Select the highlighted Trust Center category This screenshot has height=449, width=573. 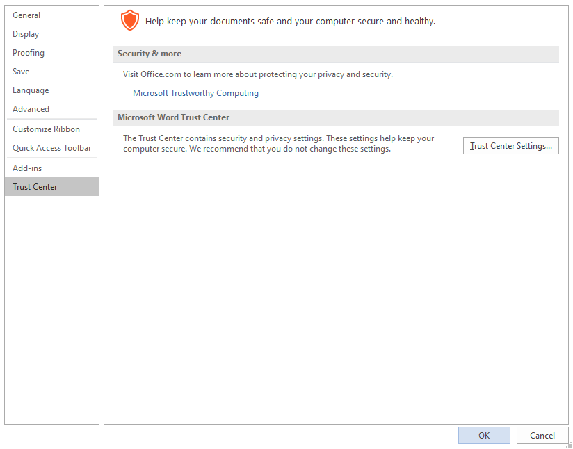pos(52,187)
